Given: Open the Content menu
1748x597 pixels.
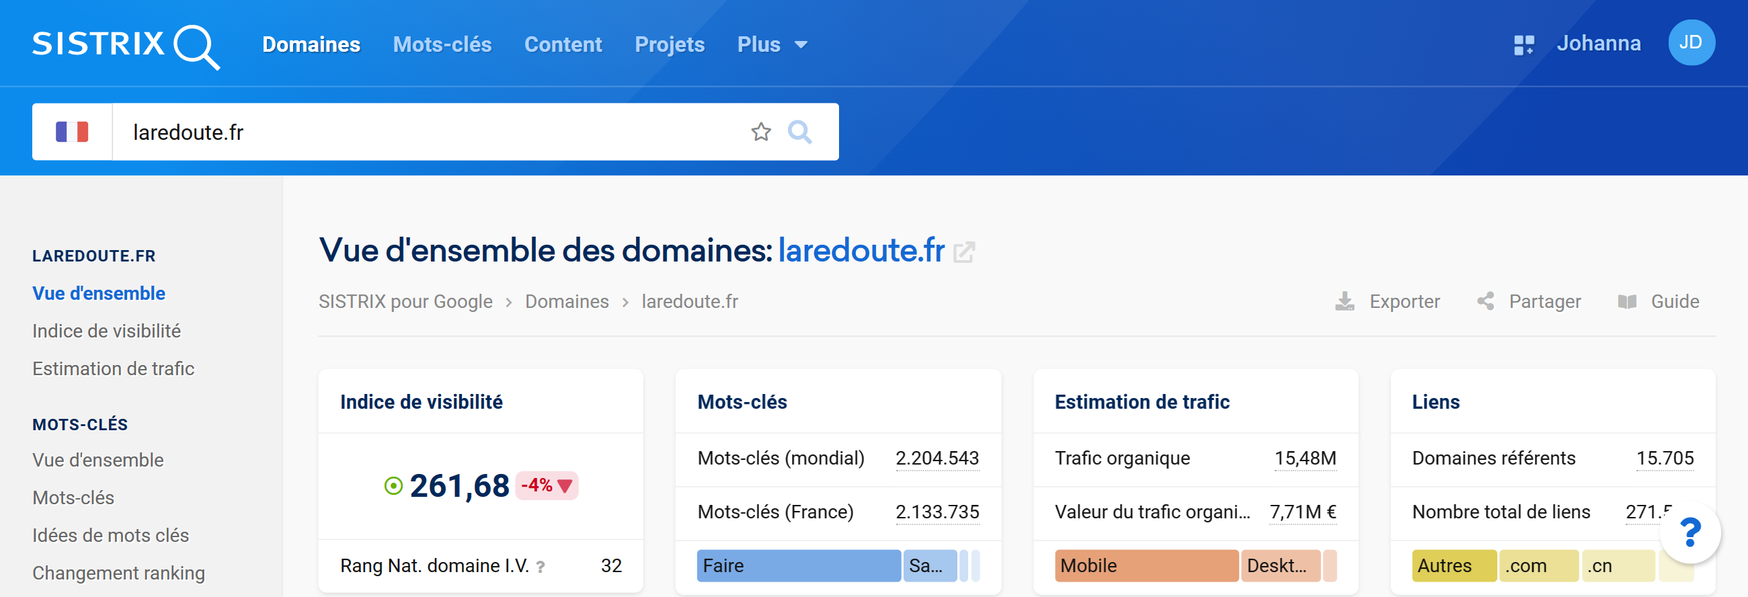Looking at the screenshot, I should (x=563, y=45).
